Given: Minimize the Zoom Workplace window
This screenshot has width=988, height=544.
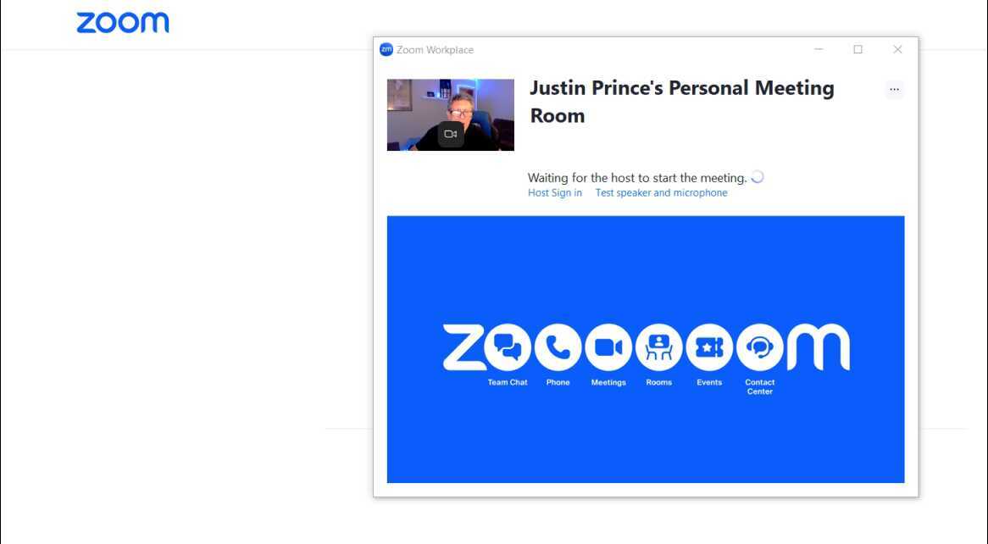Looking at the screenshot, I should click(819, 50).
